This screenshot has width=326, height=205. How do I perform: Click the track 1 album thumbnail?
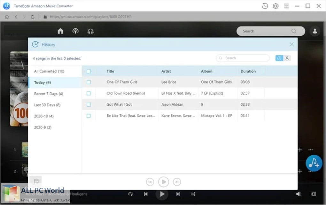click(x=25, y=150)
